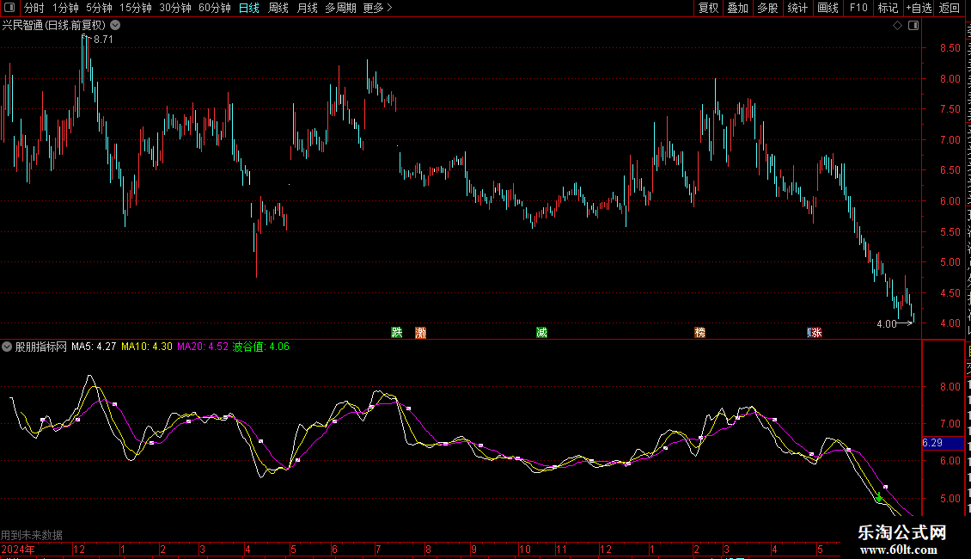Expand the 更多 periods menu
Screen dimensions: 971x559
[x=377, y=8]
